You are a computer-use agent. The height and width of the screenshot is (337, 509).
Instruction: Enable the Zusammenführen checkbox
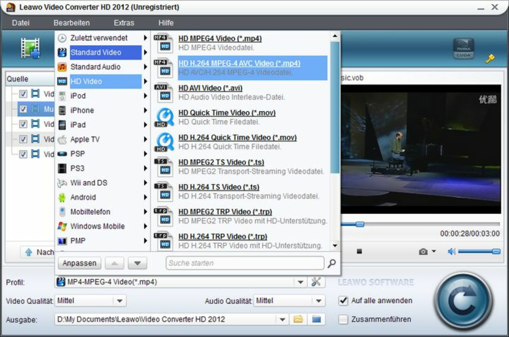[344, 319]
